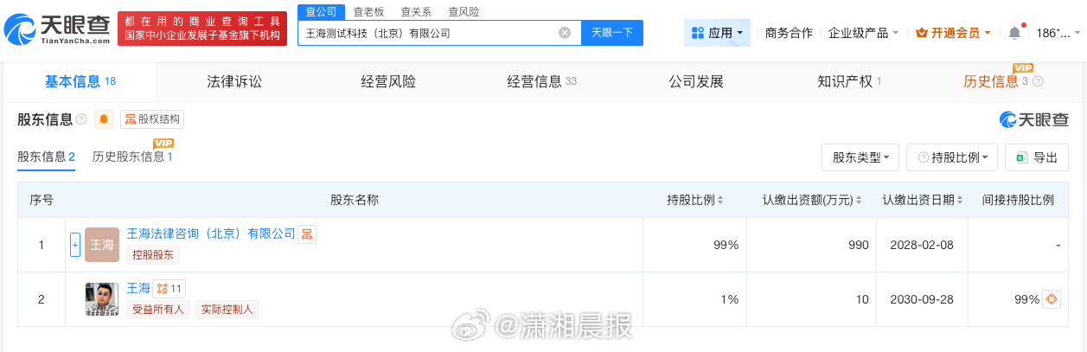Expand the 王海法律咨询 shareholder row with plus
Viewport: 1087px width, 352px height.
point(75,245)
